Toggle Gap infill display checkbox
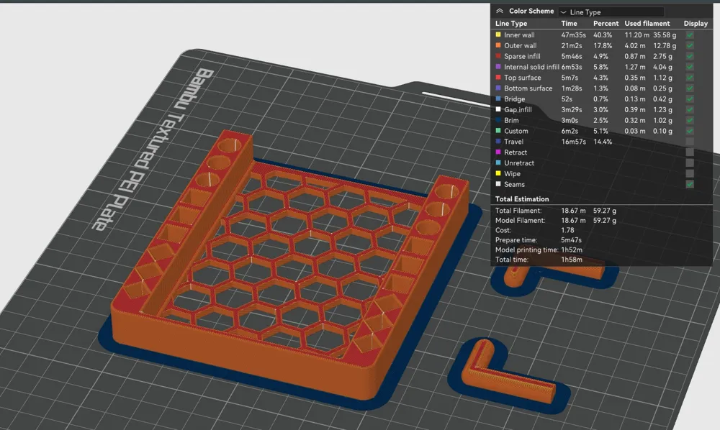Screen dimensions: 720x430 (x=690, y=109)
